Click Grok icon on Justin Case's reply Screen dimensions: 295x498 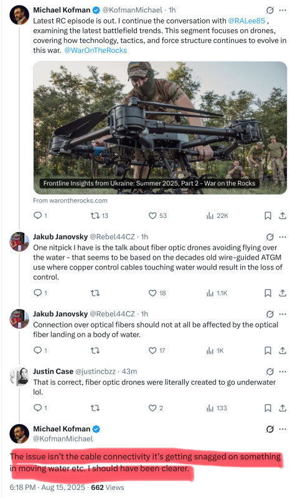tap(270, 371)
